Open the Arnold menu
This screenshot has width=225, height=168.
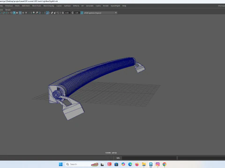point(105,6)
